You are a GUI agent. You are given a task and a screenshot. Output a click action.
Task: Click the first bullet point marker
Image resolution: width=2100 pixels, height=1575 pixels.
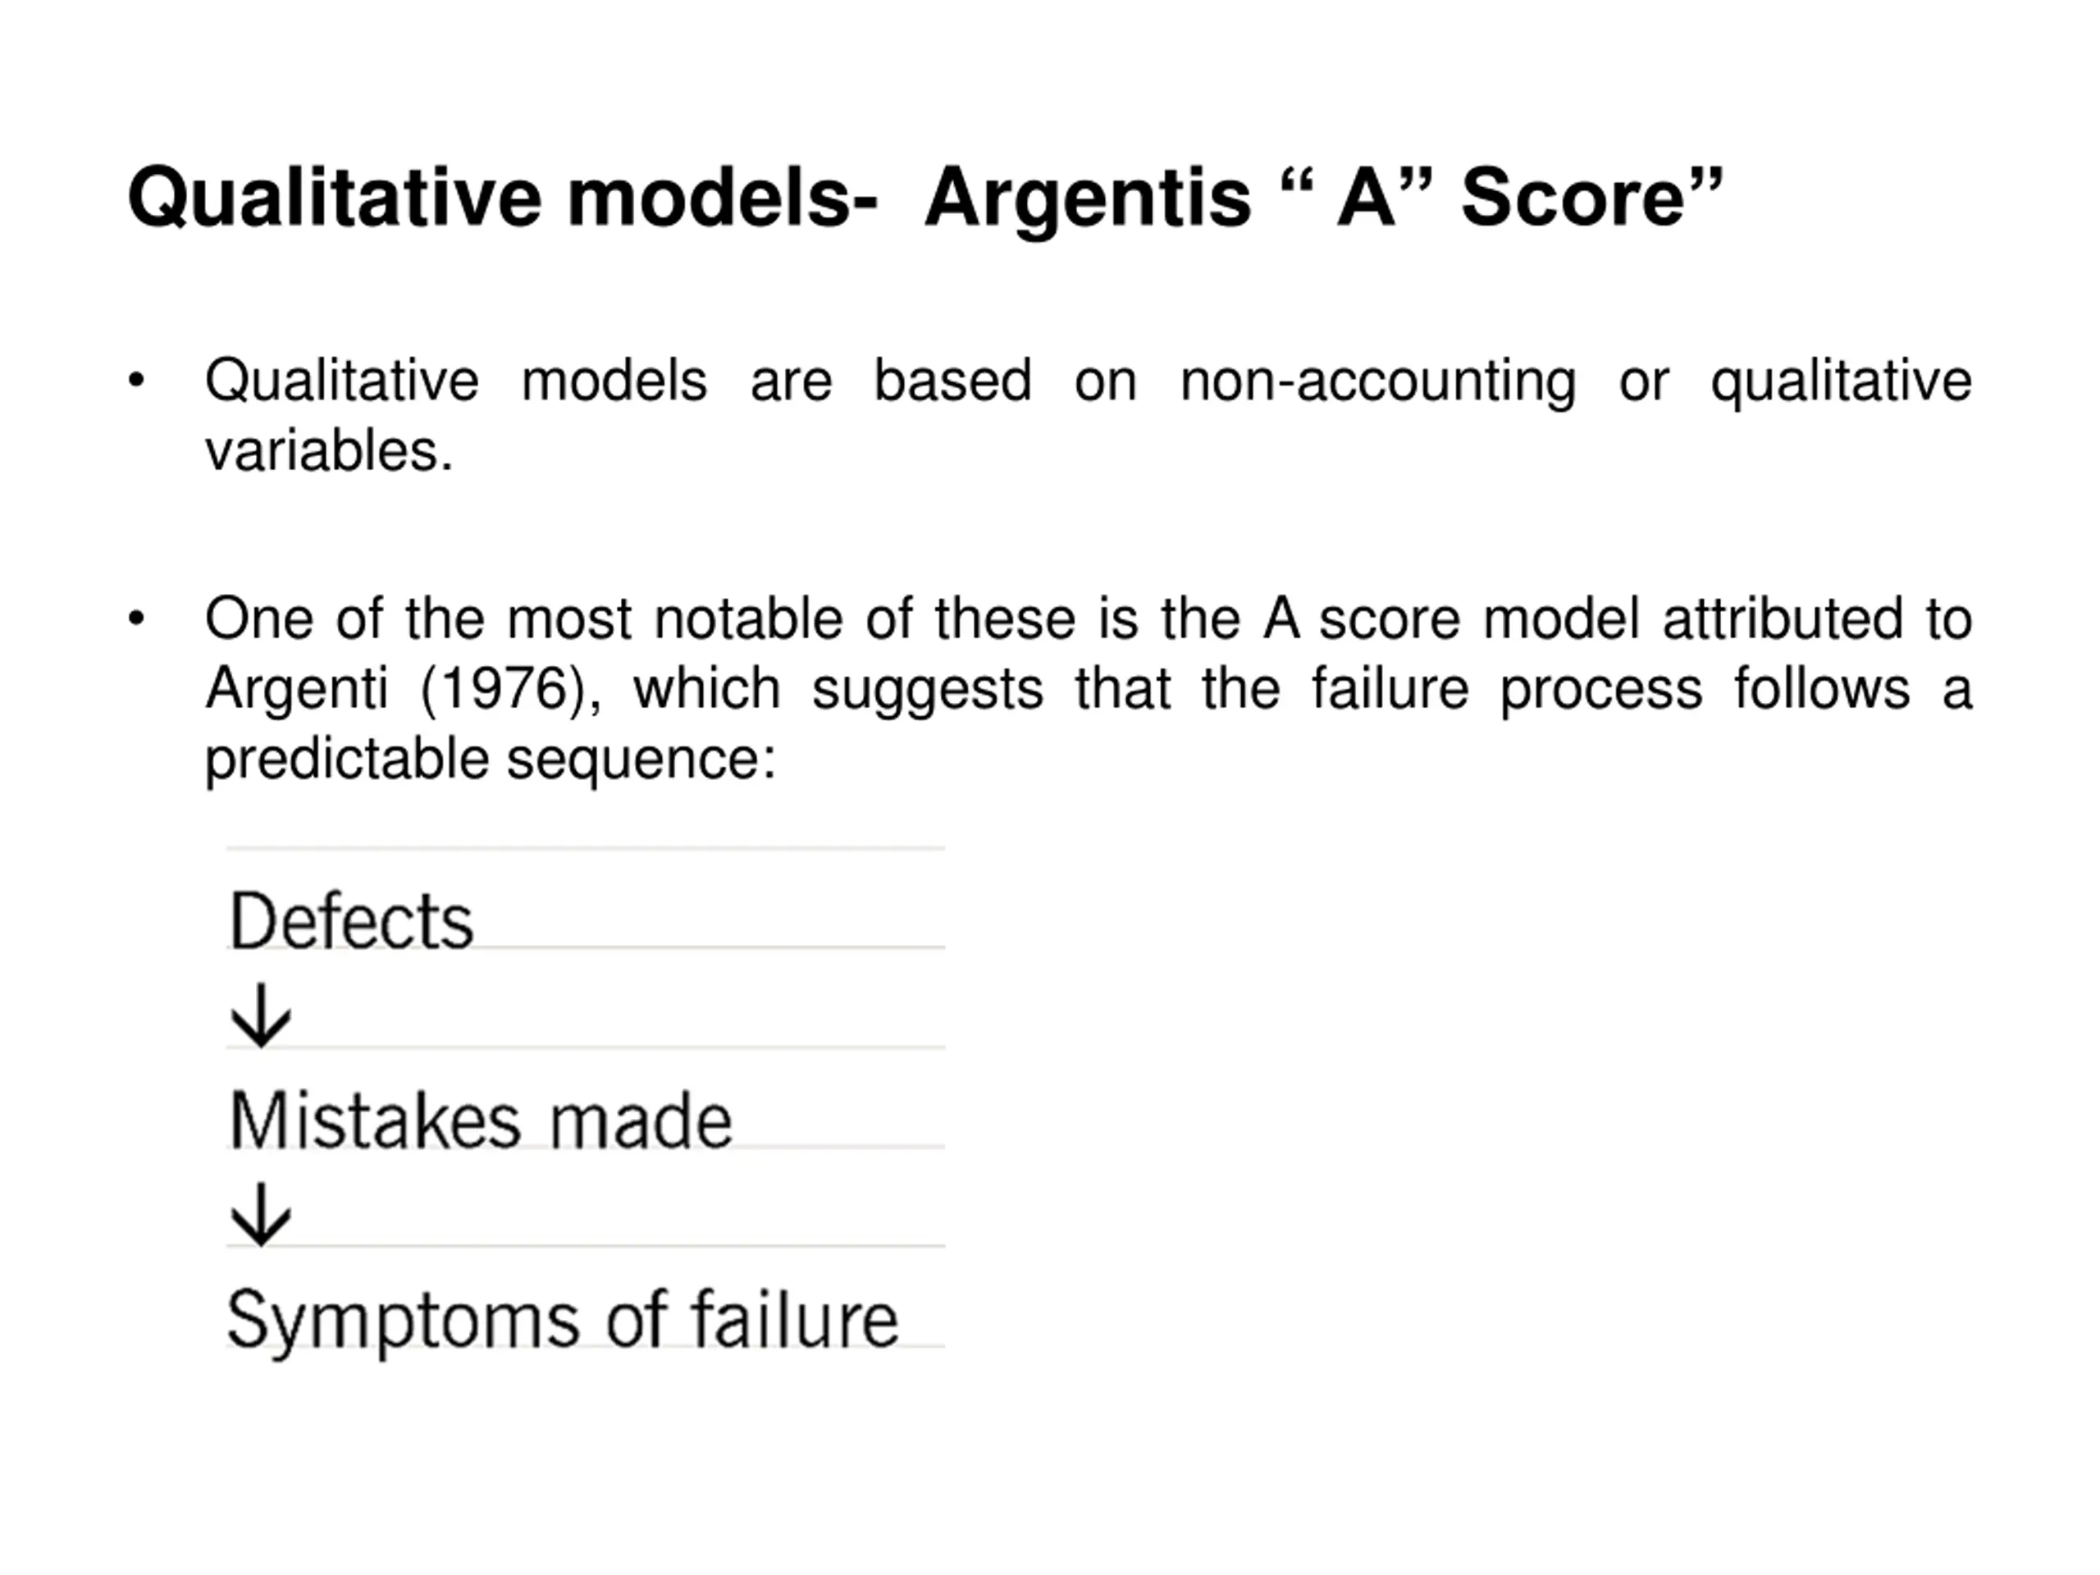(137, 381)
